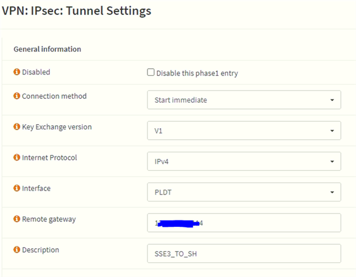The height and width of the screenshot is (277, 356).
Task: Click the Disable this phase1 entry label
Action: [x=197, y=73]
